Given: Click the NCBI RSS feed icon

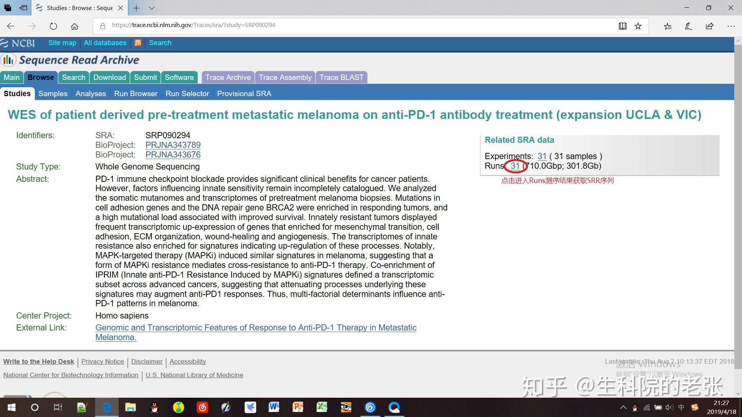Looking at the screenshot, I should pos(138,43).
